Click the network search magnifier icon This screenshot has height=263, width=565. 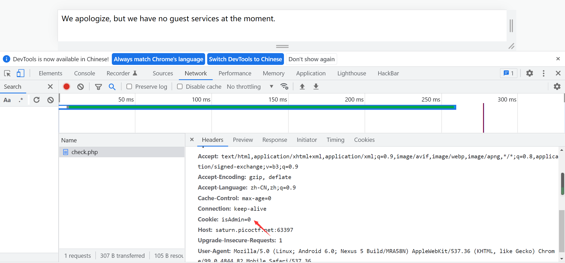112,86
